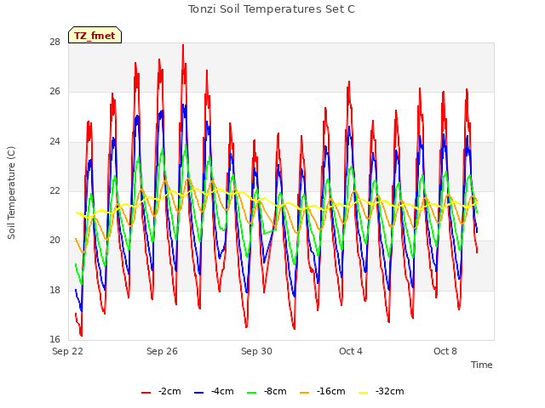Select the -4cm legend label
This screenshot has width=545, height=408.
(x=222, y=391)
